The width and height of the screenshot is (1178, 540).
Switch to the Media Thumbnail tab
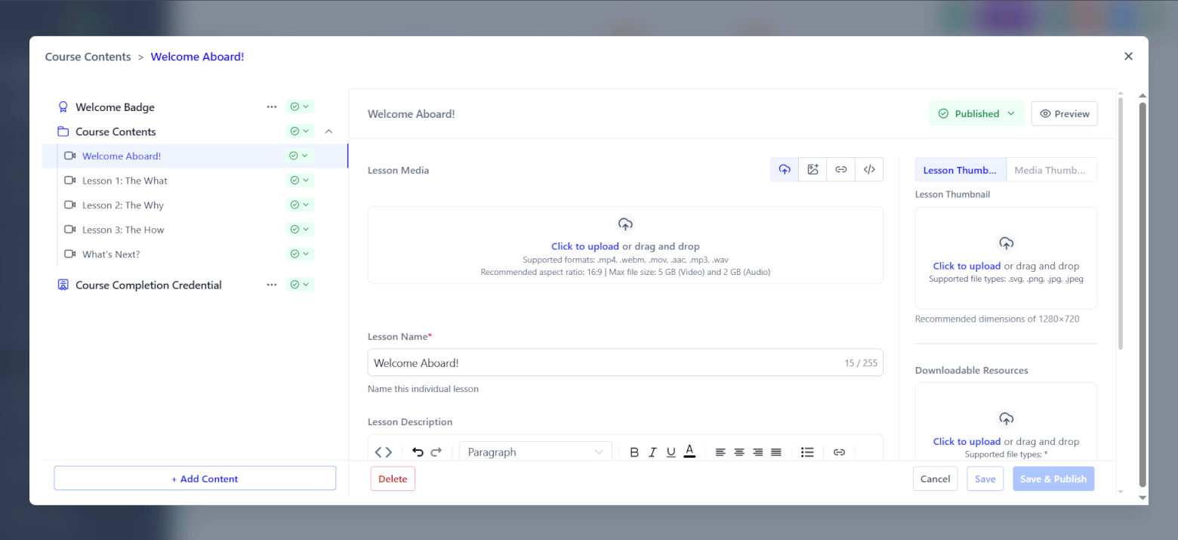pos(1051,170)
